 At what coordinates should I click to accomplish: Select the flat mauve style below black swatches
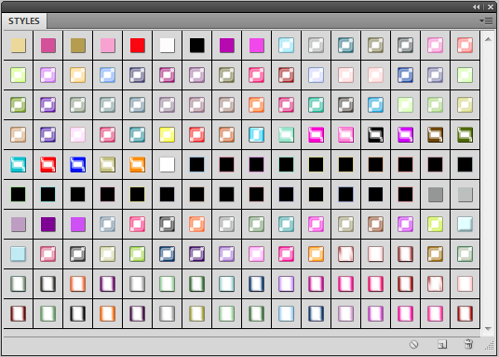[18, 224]
